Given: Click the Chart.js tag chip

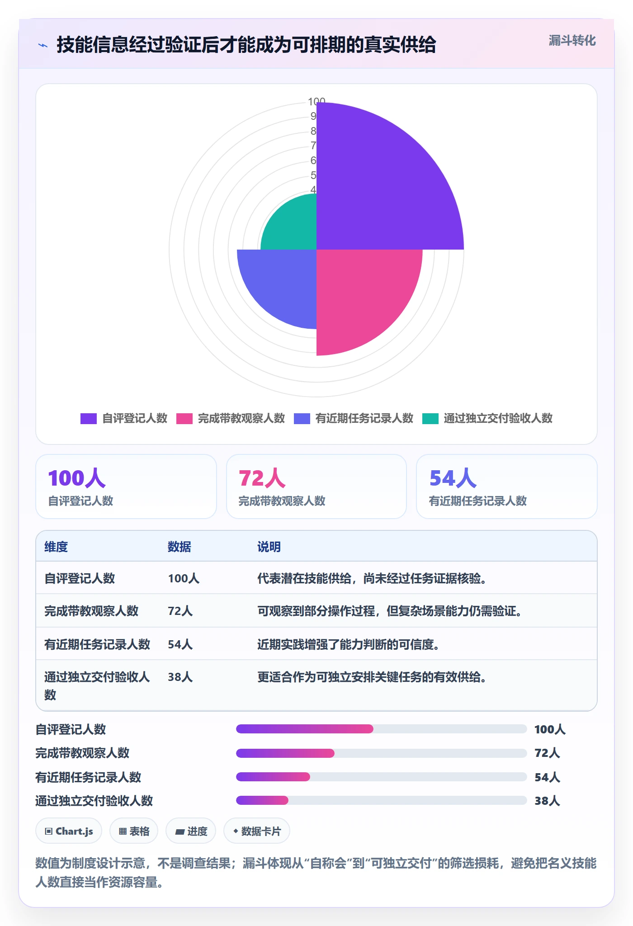Looking at the screenshot, I should tap(69, 831).
